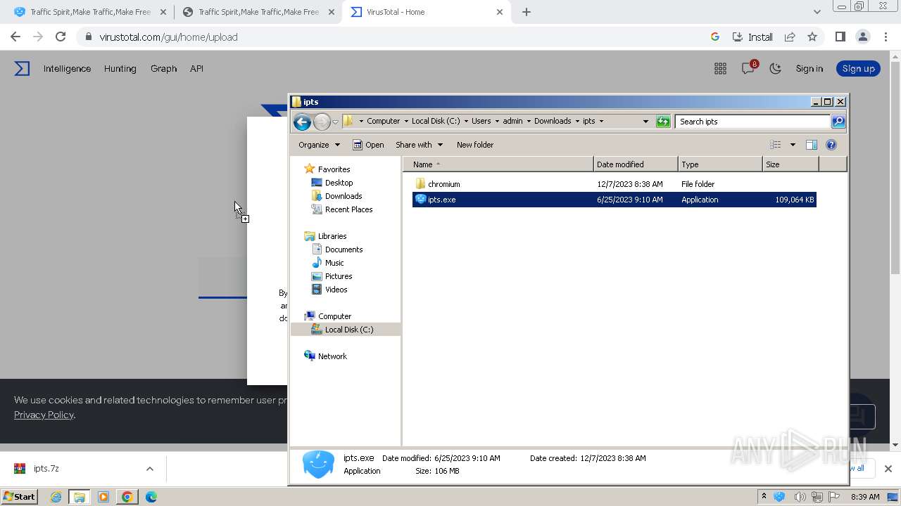Viewport: 901px width, 506px height.
Task: Select Local Disk (C:) in tree
Action: point(349,330)
